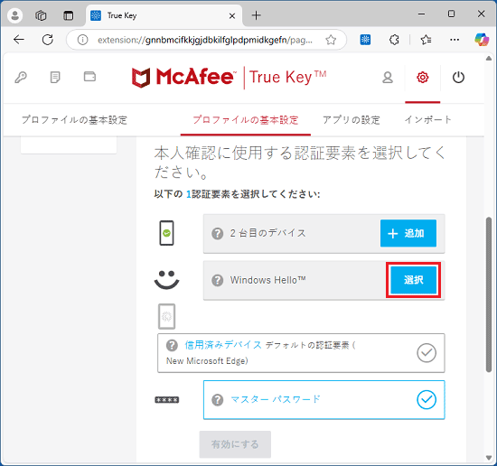Click the scrollbar up arrow
The image size is (497, 466).
[489, 59]
